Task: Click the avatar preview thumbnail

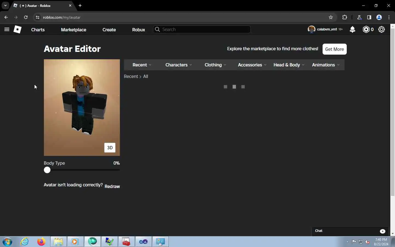Action: point(82,108)
